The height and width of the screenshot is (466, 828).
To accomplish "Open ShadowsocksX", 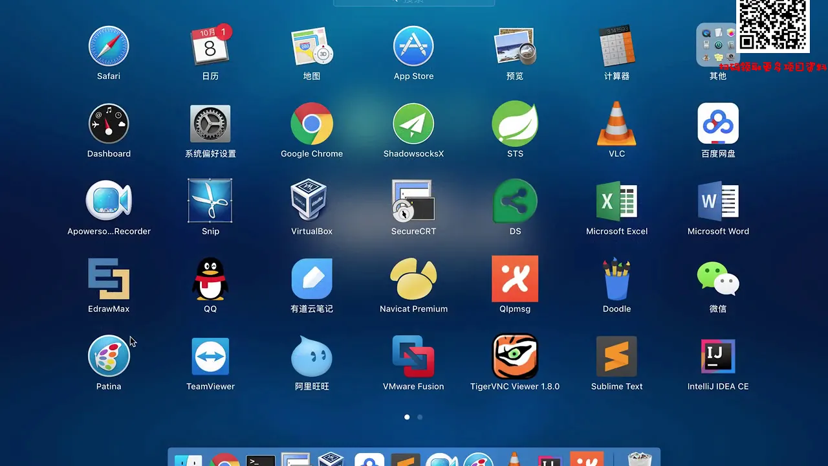I will (413, 124).
